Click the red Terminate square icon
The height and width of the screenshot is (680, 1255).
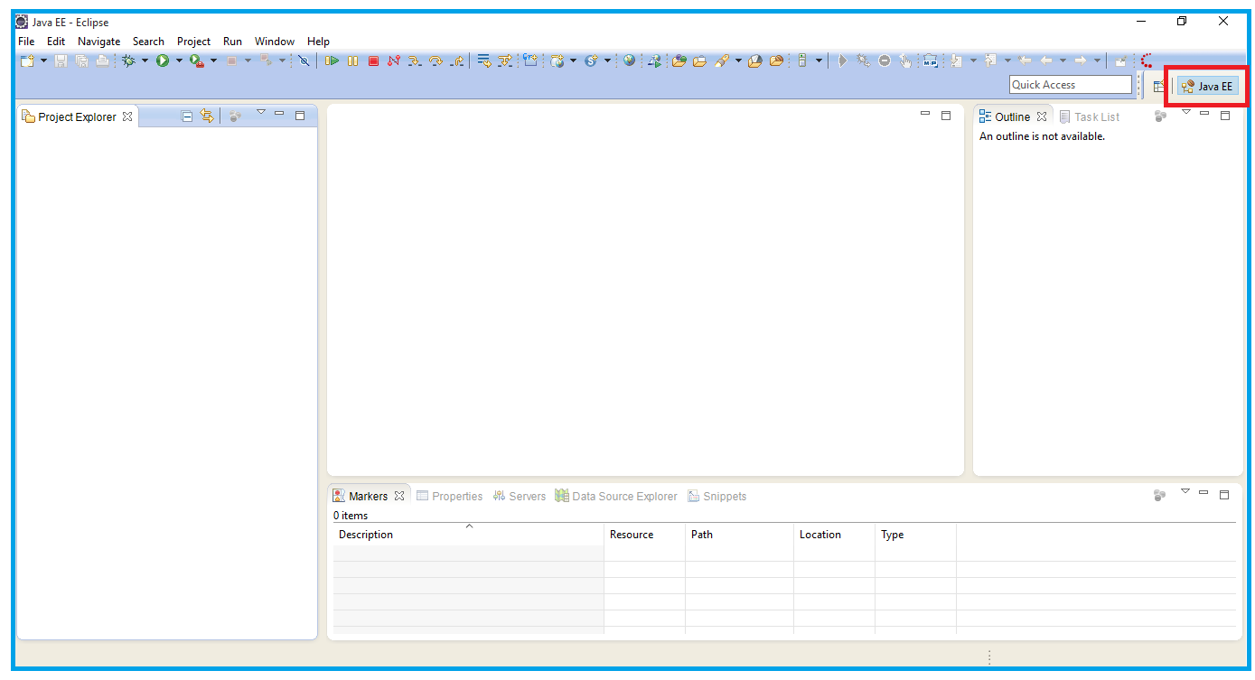[373, 61]
